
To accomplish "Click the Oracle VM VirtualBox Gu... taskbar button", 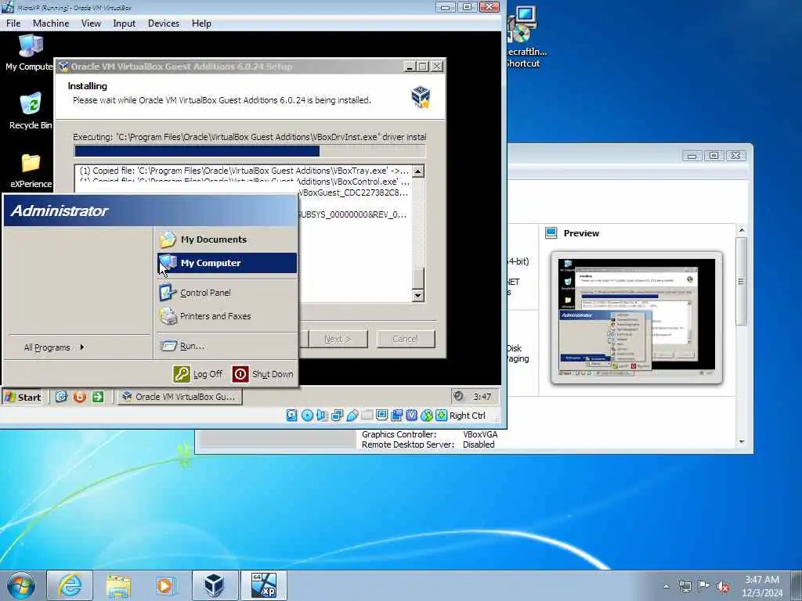I will click(179, 397).
